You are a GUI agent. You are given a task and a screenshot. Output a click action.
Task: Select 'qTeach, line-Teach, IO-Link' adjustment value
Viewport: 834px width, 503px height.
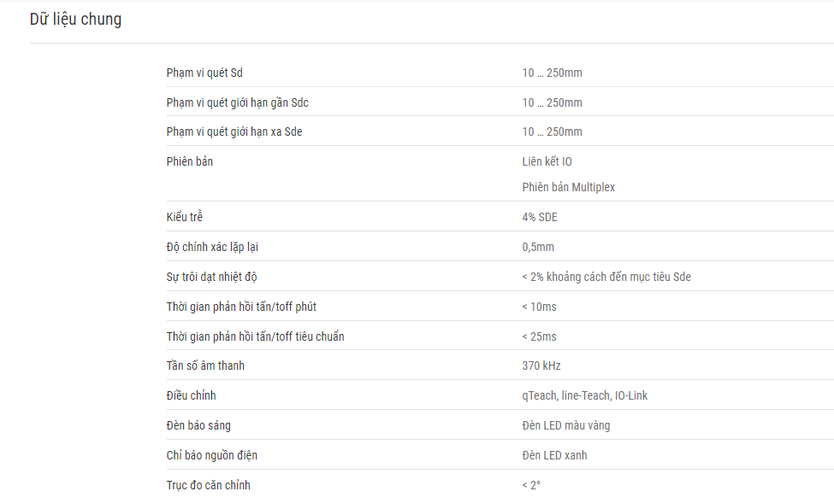tap(584, 395)
